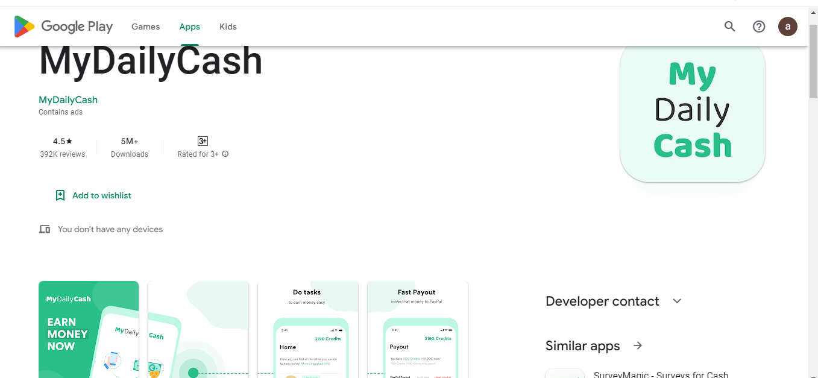Click the MyDailyCash app title
Screen dimensions: 818x378
click(151, 60)
